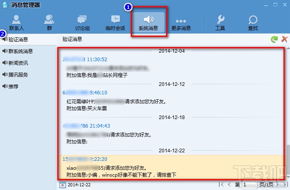Click the 2014-12-22 date at bottom
290x190 pixels.
click(79, 185)
